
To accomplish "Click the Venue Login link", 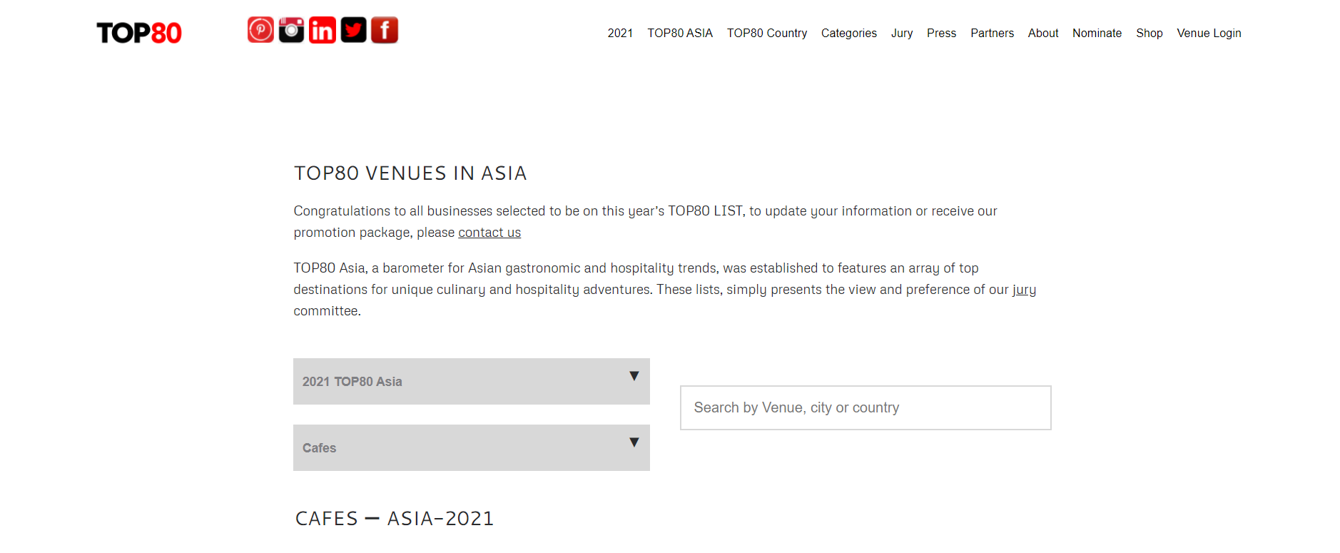I will point(1209,34).
